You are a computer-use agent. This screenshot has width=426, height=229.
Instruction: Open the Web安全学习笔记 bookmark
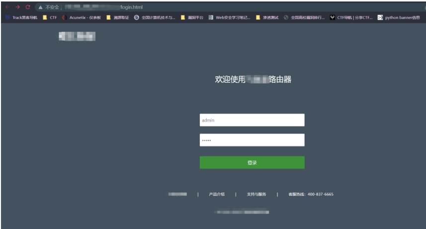230,18
